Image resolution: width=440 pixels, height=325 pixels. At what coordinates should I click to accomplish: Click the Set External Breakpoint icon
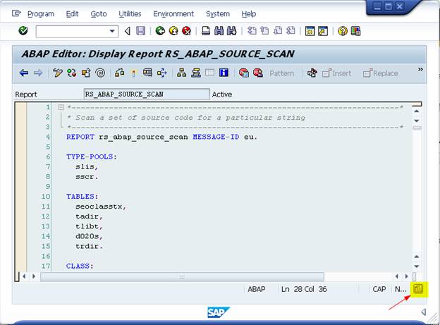point(258,73)
